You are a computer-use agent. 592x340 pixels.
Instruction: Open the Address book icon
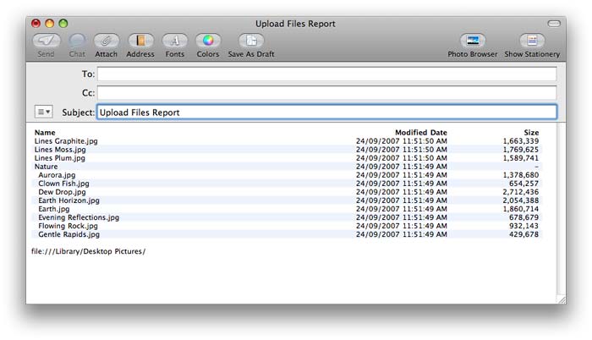tap(140, 41)
